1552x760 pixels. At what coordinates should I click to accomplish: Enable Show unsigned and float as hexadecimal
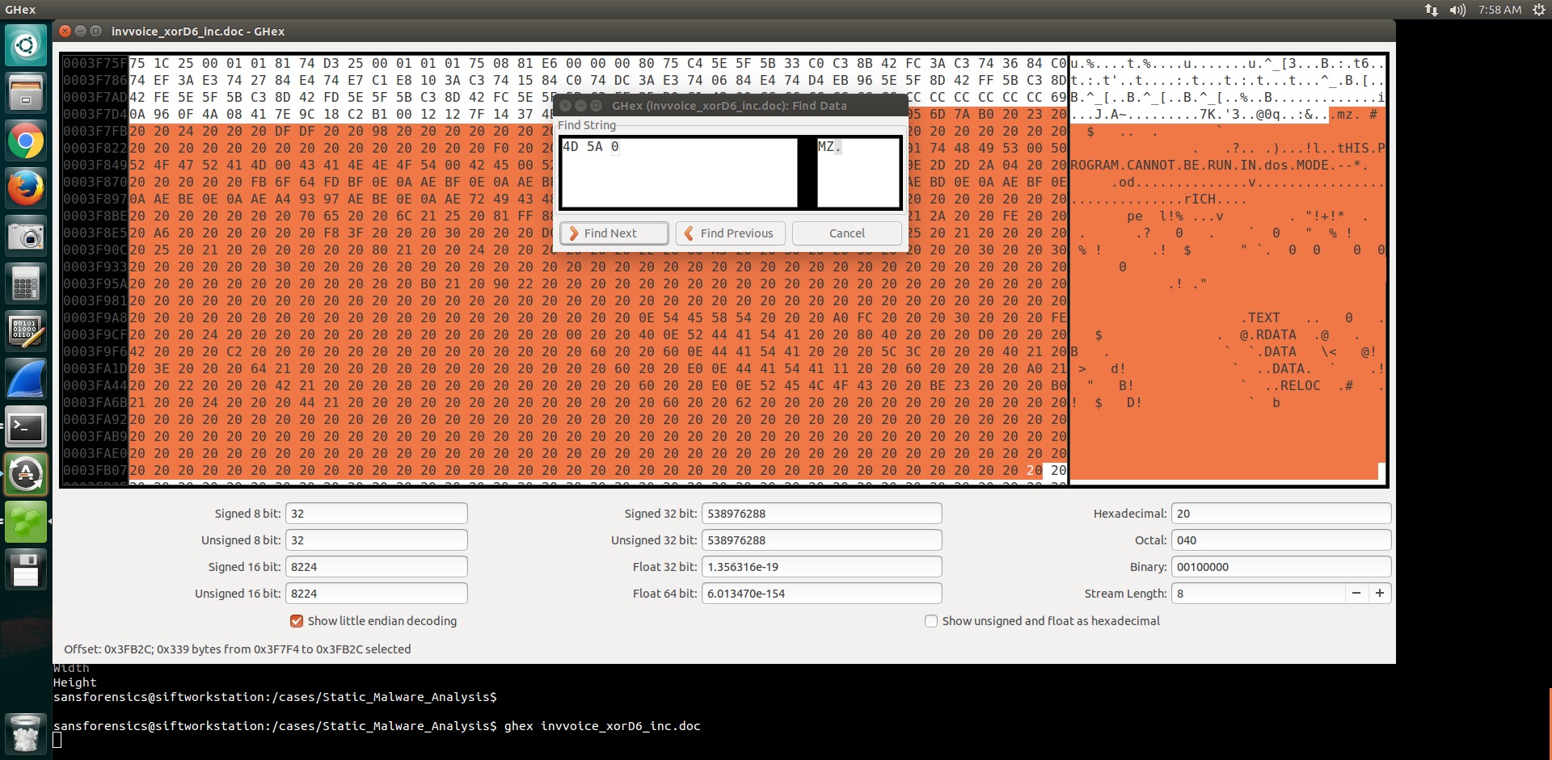(x=930, y=621)
